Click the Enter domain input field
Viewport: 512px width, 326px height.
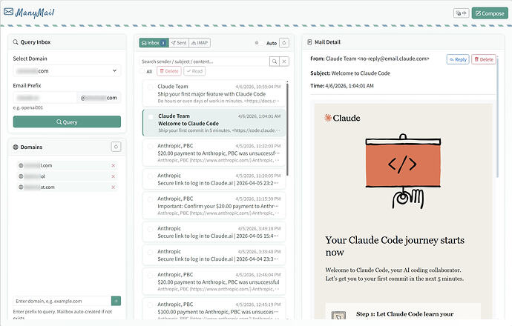tap(62, 301)
